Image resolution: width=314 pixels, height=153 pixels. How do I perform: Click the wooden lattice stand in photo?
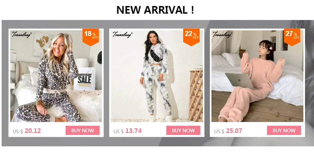[x=196, y=95]
